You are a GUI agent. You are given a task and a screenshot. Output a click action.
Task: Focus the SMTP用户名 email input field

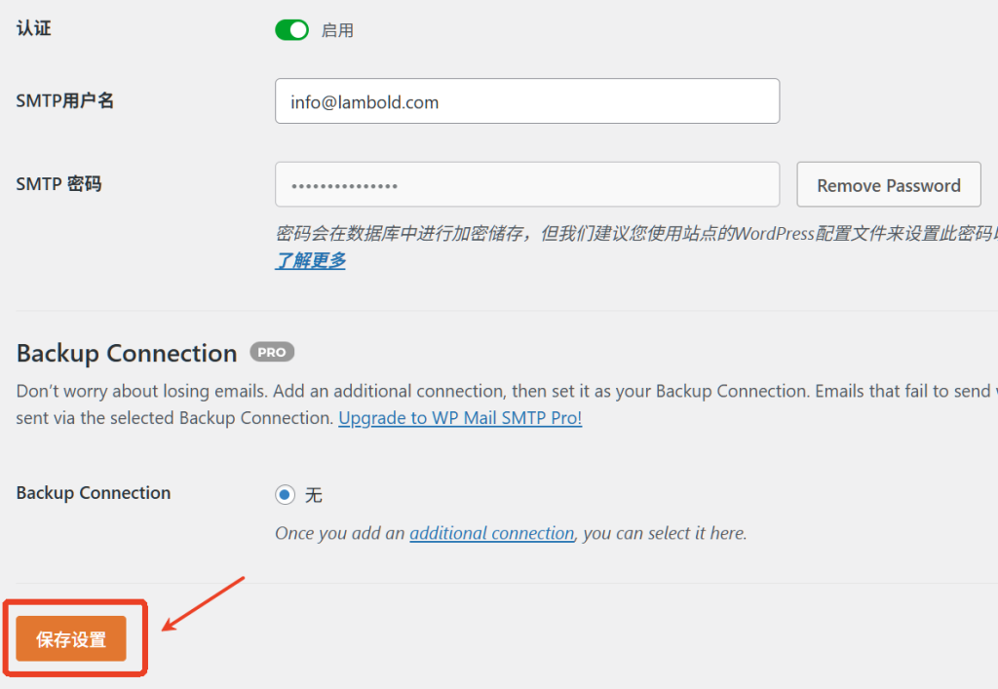pyautogui.click(x=526, y=101)
